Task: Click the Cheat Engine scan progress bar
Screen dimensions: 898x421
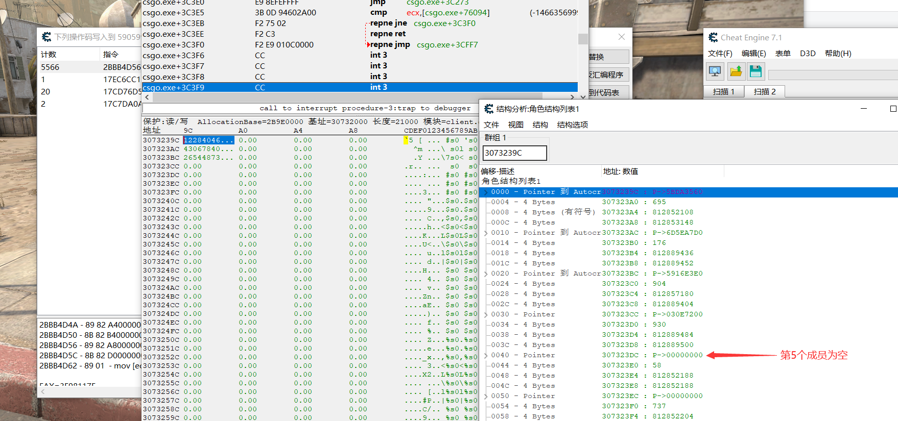Action: pyautogui.click(x=833, y=75)
